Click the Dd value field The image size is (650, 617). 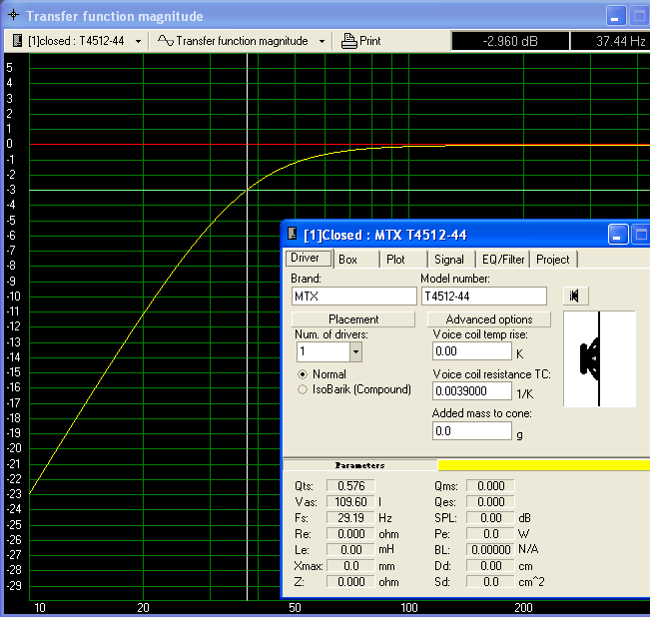point(490,566)
